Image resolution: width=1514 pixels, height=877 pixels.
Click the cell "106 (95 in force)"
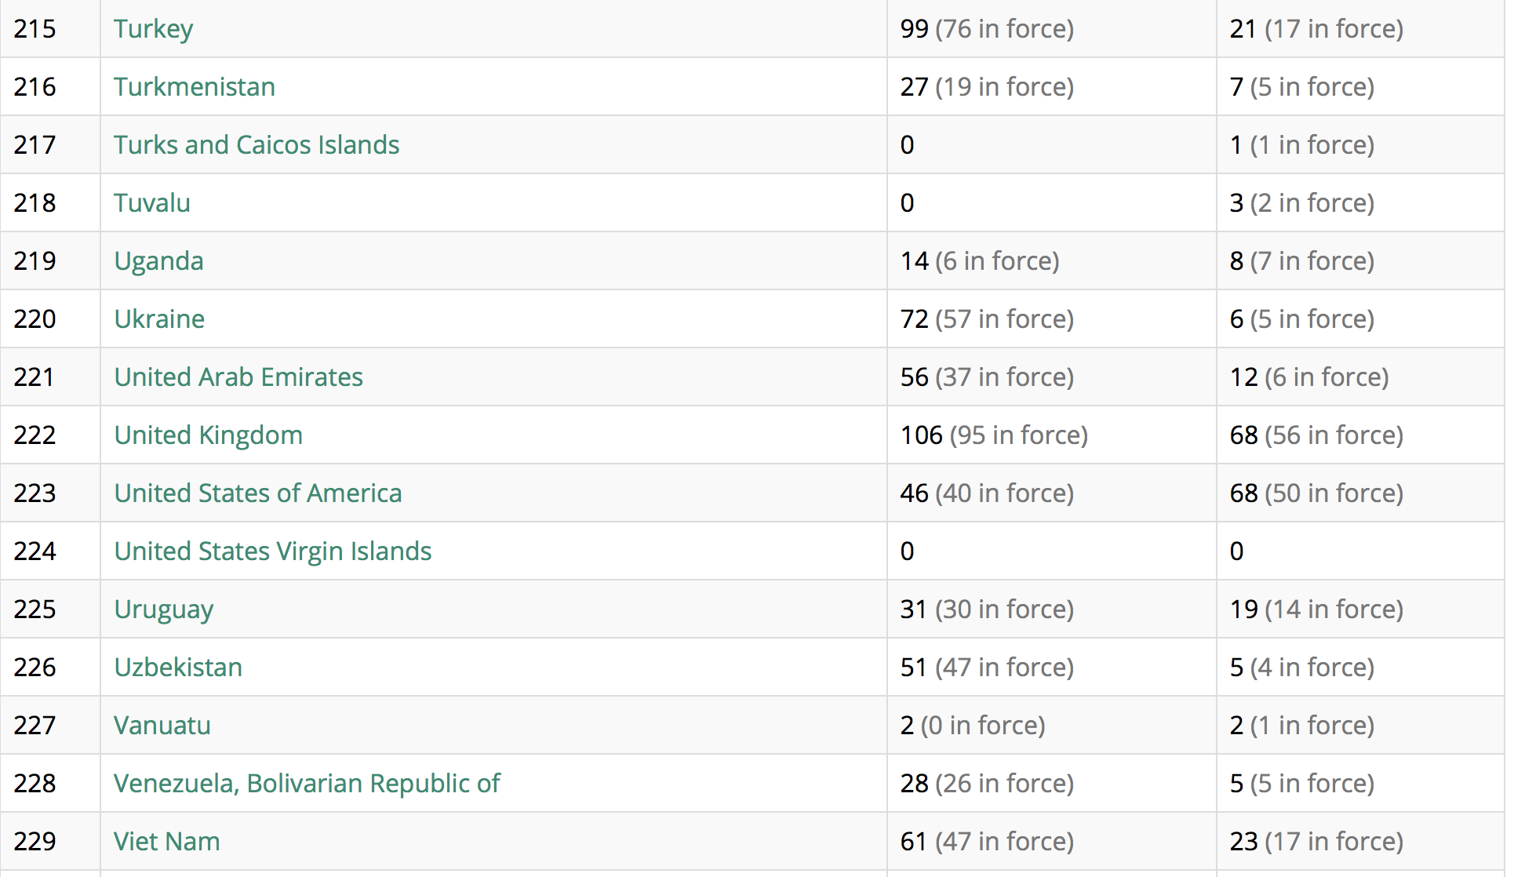tap(1051, 435)
